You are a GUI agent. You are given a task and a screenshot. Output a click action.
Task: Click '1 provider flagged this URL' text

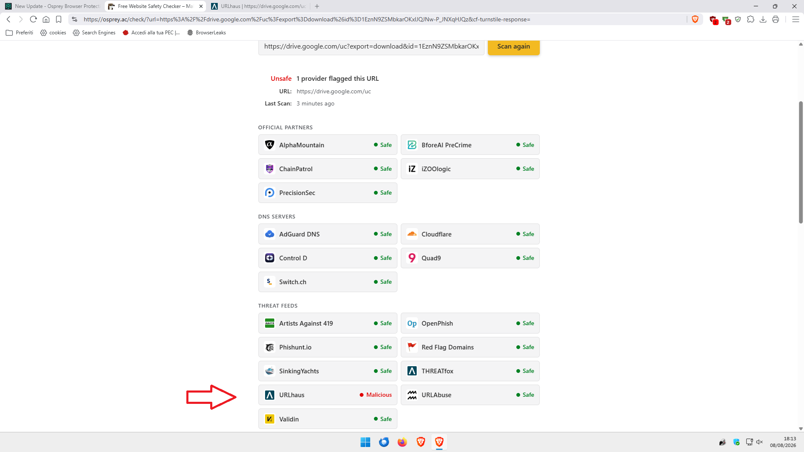(338, 79)
